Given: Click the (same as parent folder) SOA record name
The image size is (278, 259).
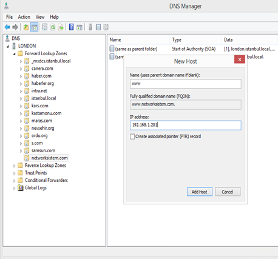Looking at the screenshot, I should pos(136,49).
